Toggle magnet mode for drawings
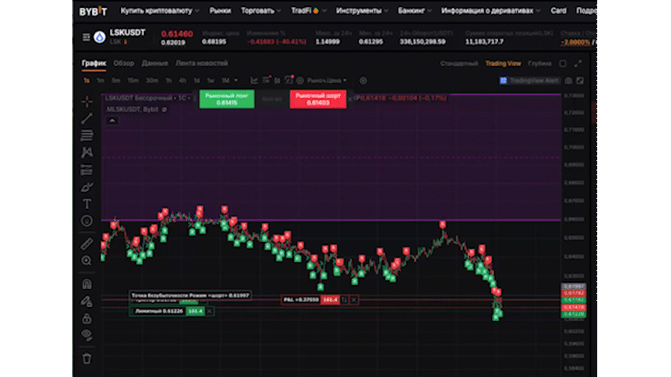671x377 pixels. 87,284
